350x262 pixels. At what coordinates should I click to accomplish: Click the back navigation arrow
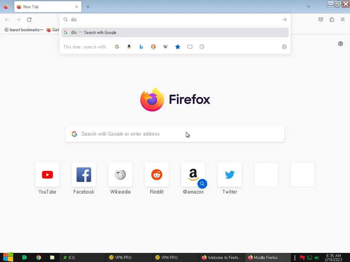click(x=7, y=20)
